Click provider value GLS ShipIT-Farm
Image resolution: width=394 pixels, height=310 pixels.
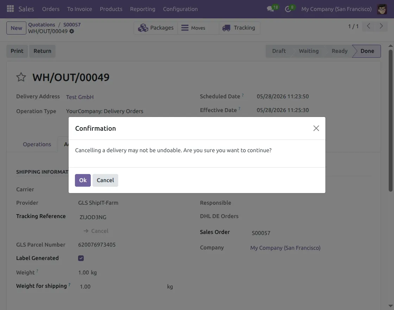coord(98,203)
